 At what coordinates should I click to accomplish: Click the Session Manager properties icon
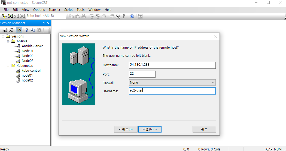pos(19,30)
